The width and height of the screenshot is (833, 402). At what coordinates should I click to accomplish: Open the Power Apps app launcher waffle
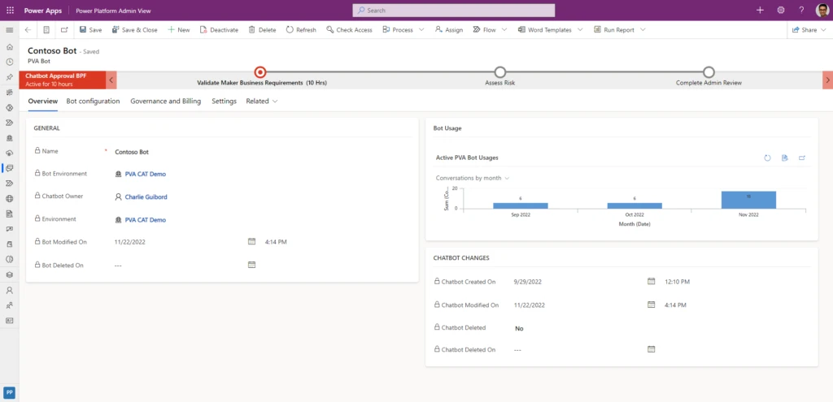tap(10, 10)
